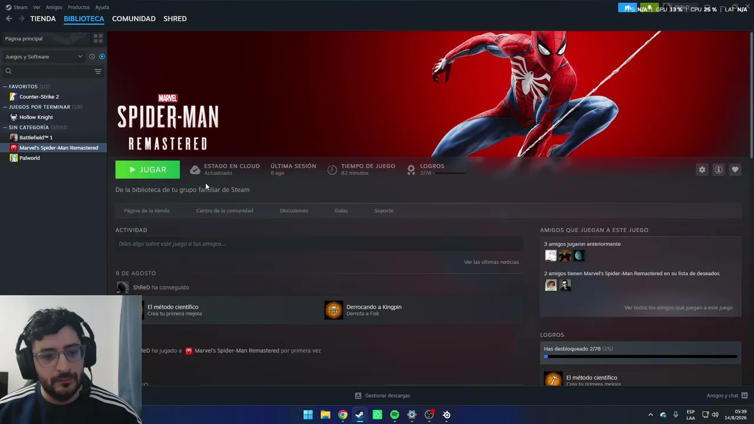Switch to the BIBLIOTECA tab
Viewport: 754px width, 424px height.
click(84, 19)
